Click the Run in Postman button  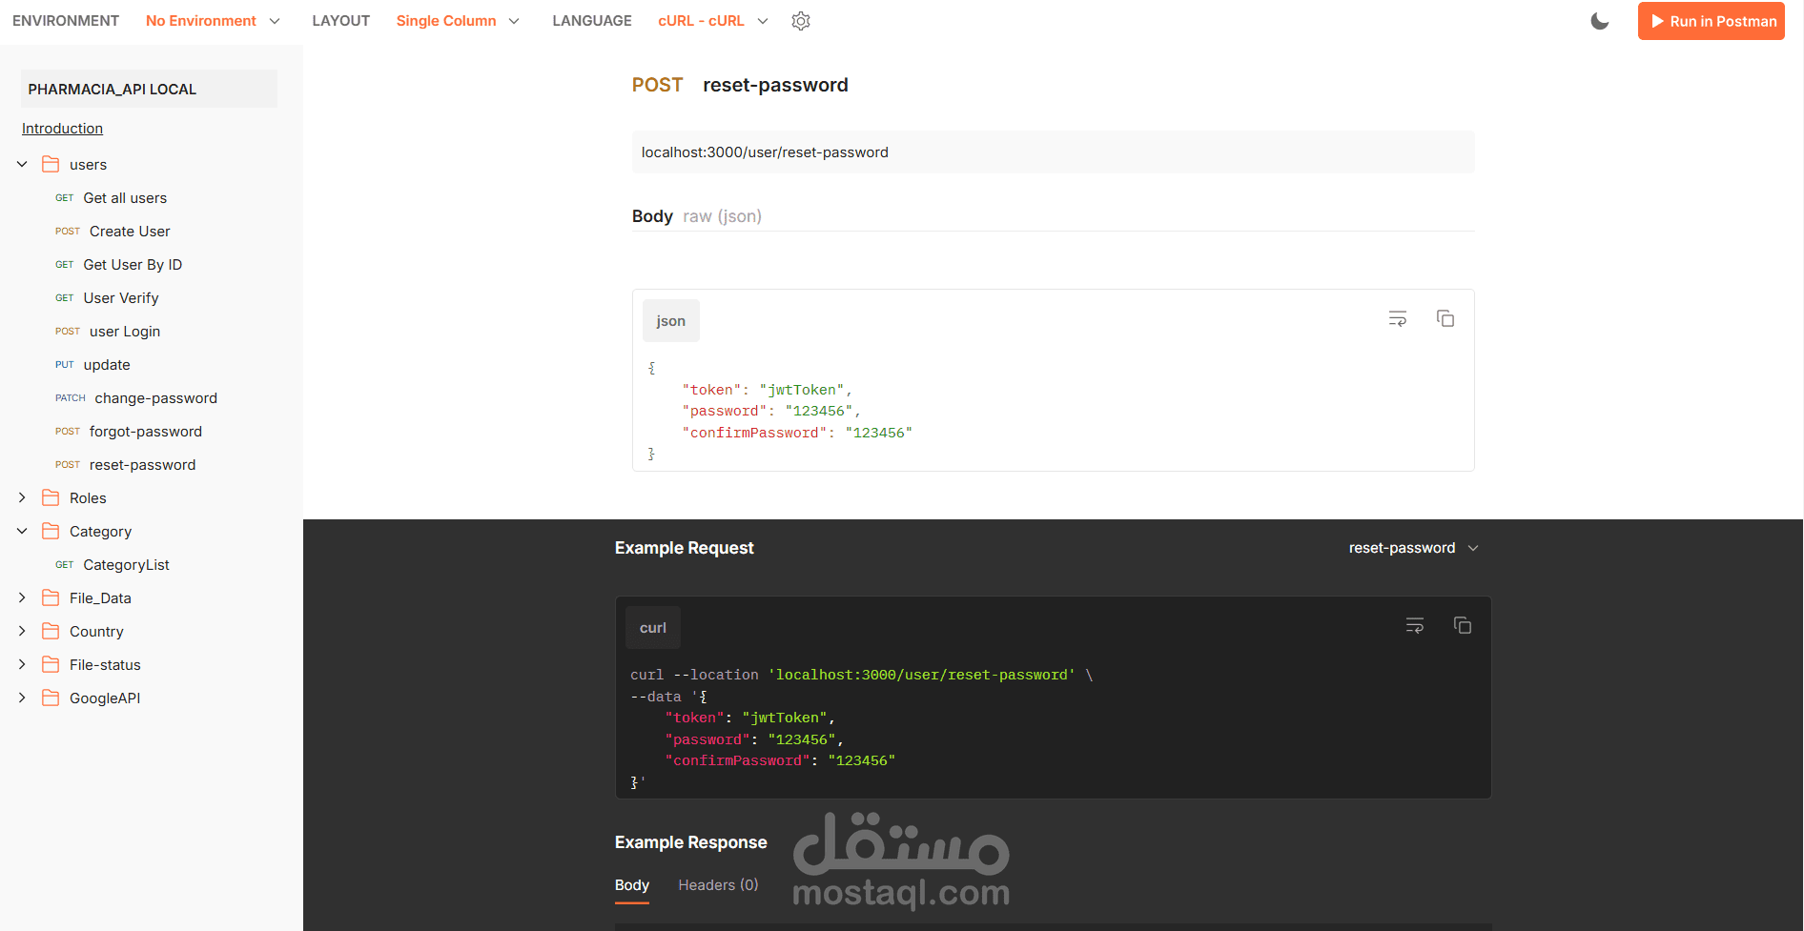pos(1712,21)
